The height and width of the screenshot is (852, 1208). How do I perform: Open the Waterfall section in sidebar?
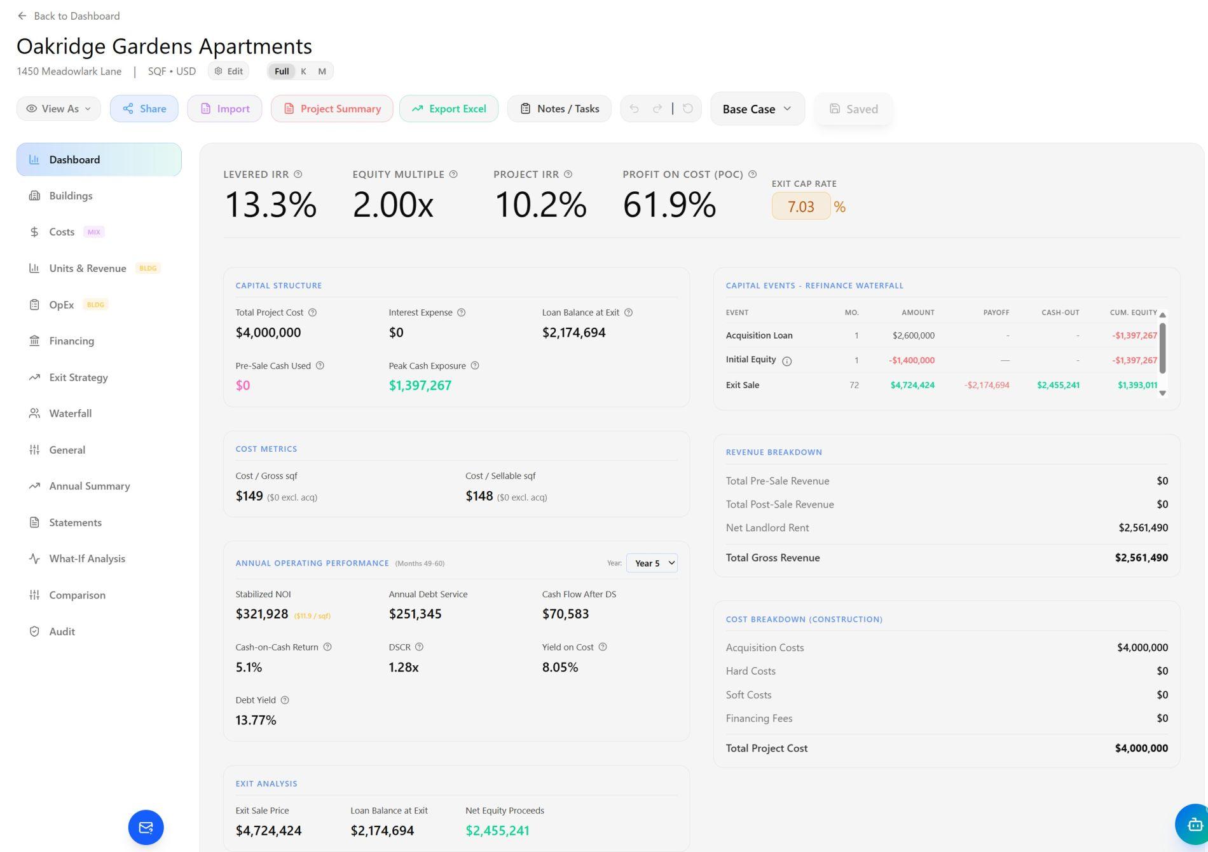[x=99, y=414]
